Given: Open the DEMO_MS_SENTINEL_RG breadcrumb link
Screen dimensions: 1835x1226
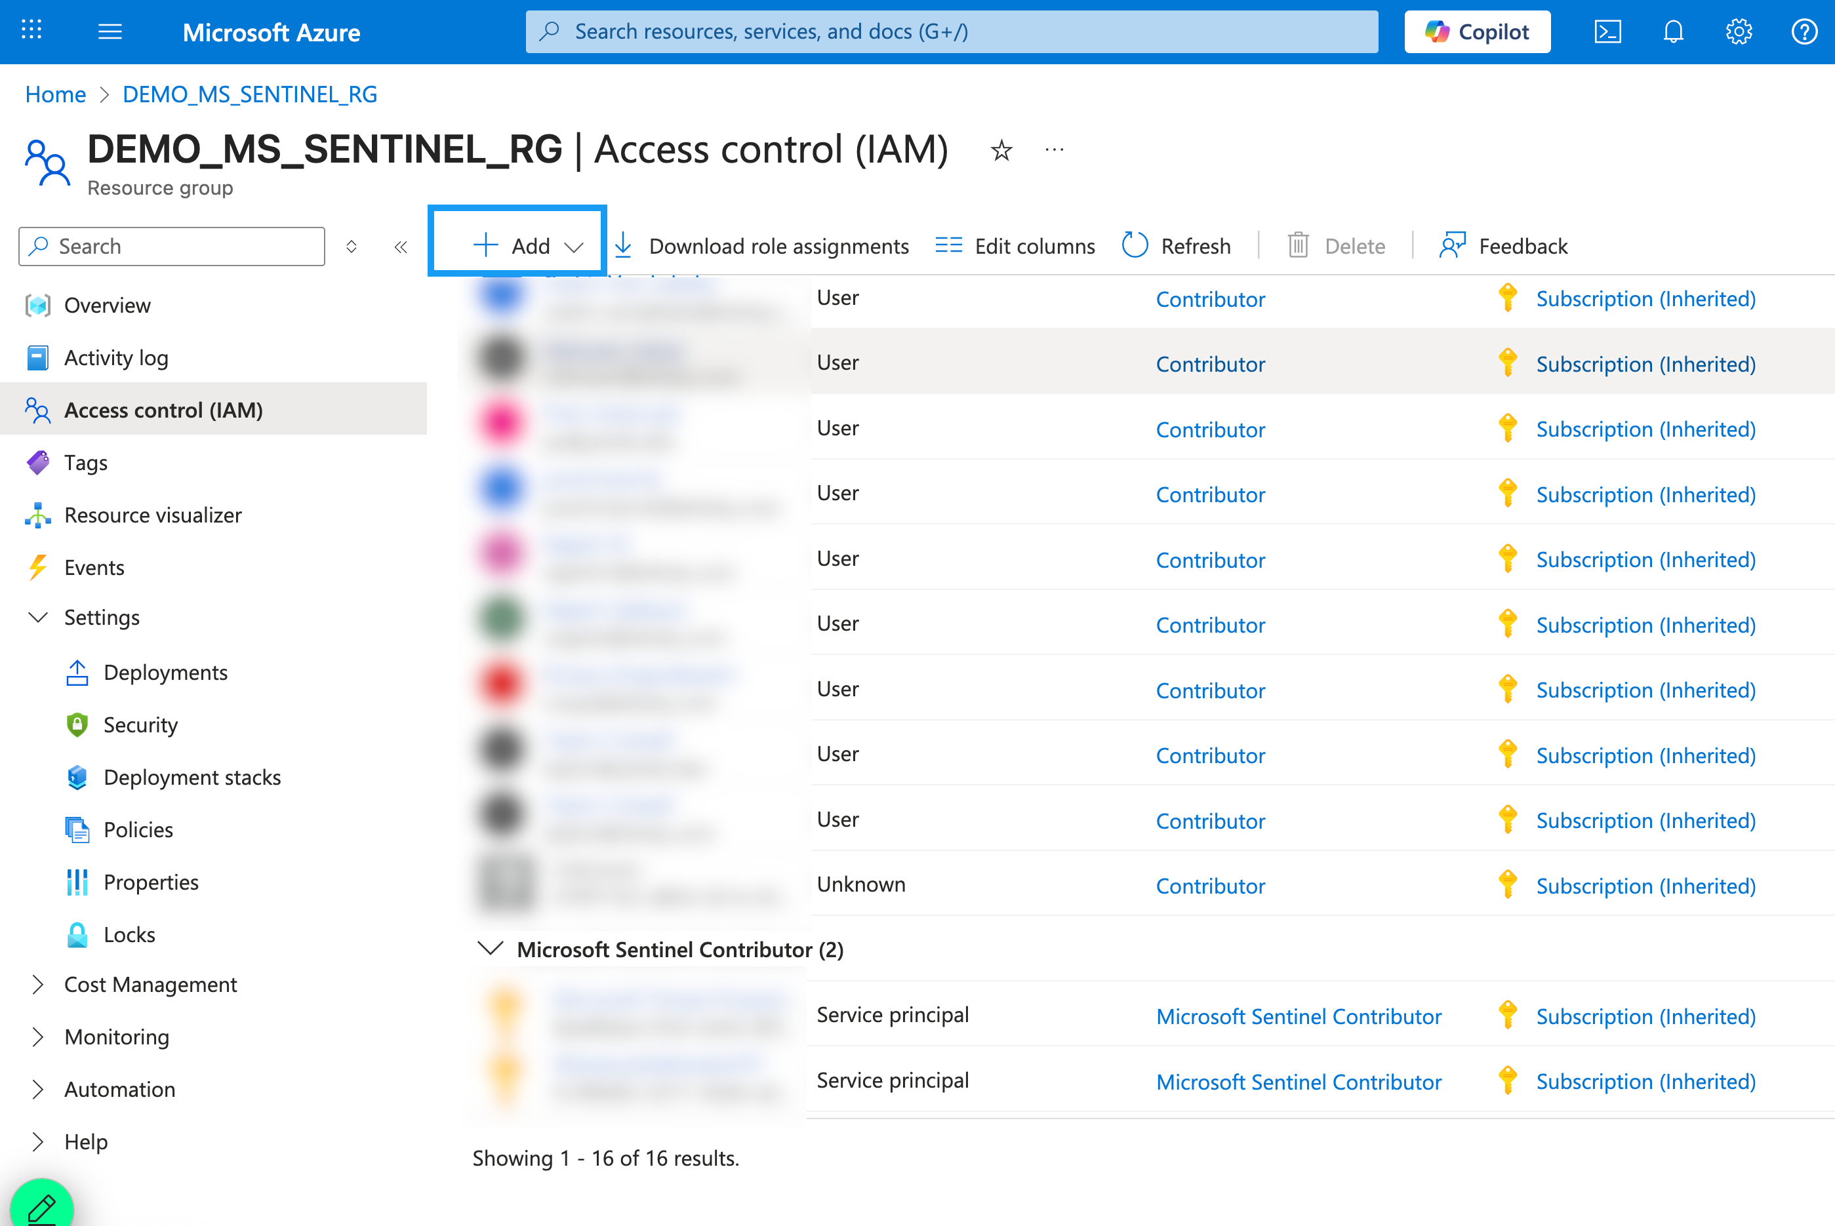Looking at the screenshot, I should pyautogui.click(x=251, y=94).
